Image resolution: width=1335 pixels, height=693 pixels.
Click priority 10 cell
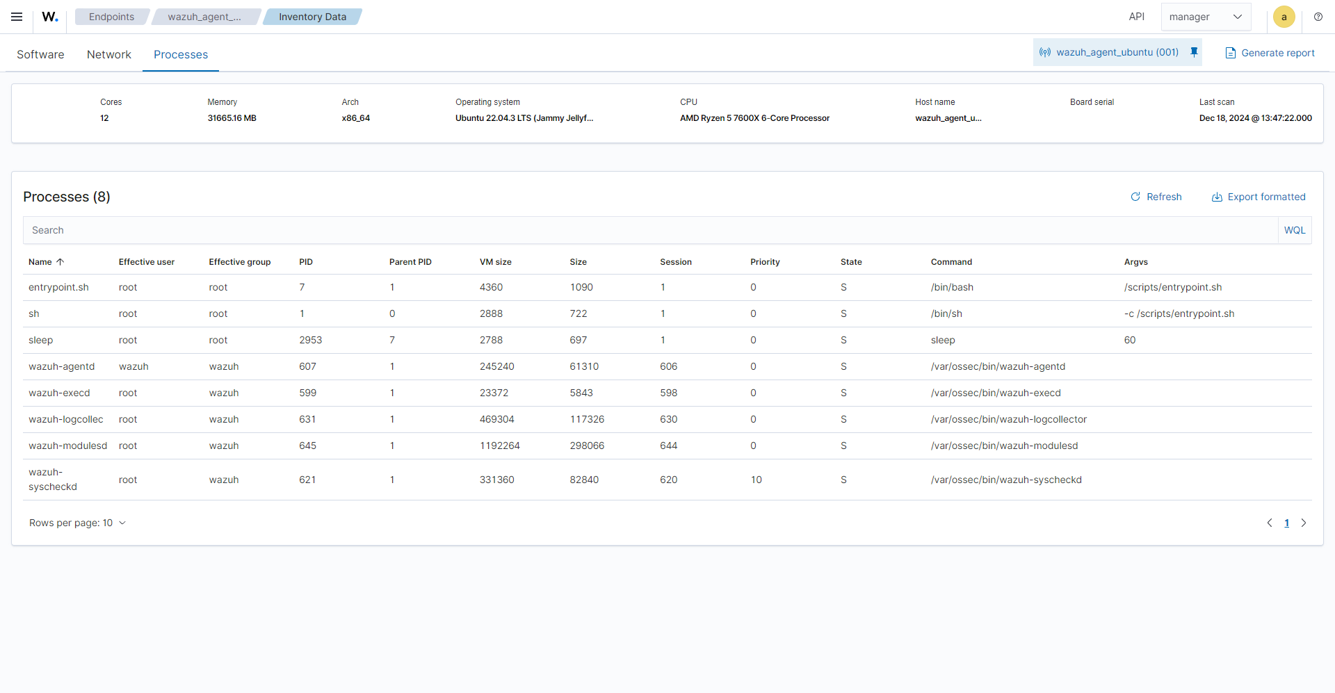(x=756, y=480)
